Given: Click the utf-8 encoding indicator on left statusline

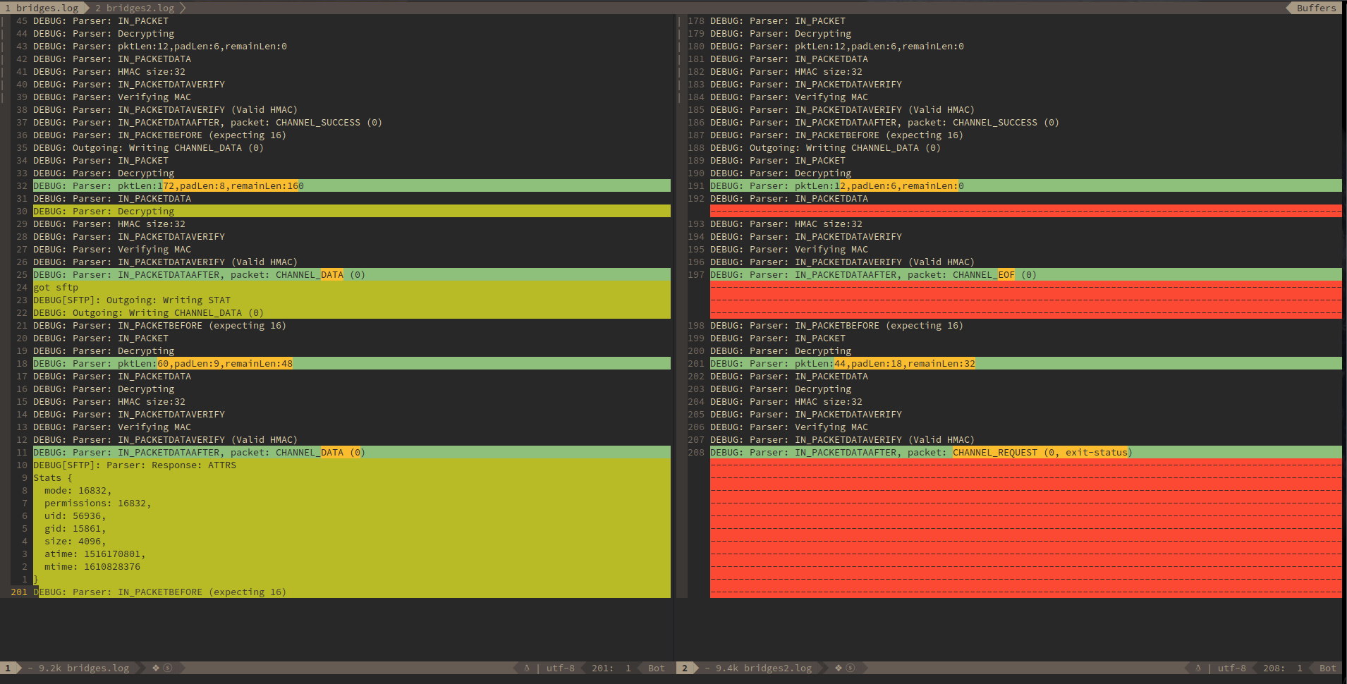Looking at the screenshot, I should coord(561,668).
